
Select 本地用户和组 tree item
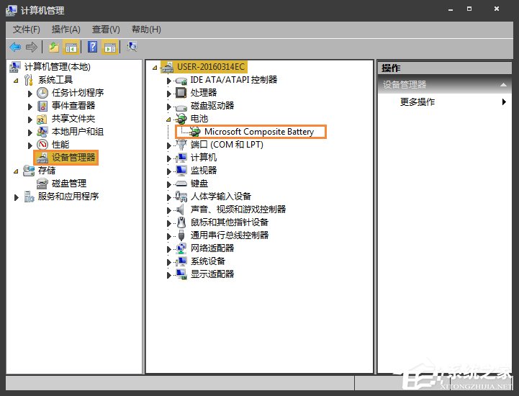78,132
